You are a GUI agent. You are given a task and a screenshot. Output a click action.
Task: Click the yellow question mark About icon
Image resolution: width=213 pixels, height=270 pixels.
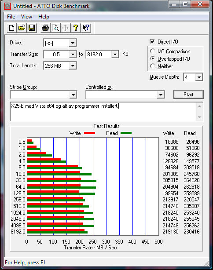[76, 28]
